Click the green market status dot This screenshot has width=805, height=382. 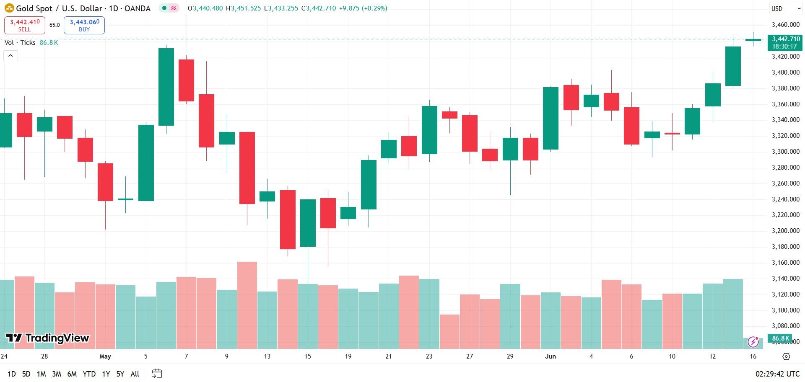164,8
